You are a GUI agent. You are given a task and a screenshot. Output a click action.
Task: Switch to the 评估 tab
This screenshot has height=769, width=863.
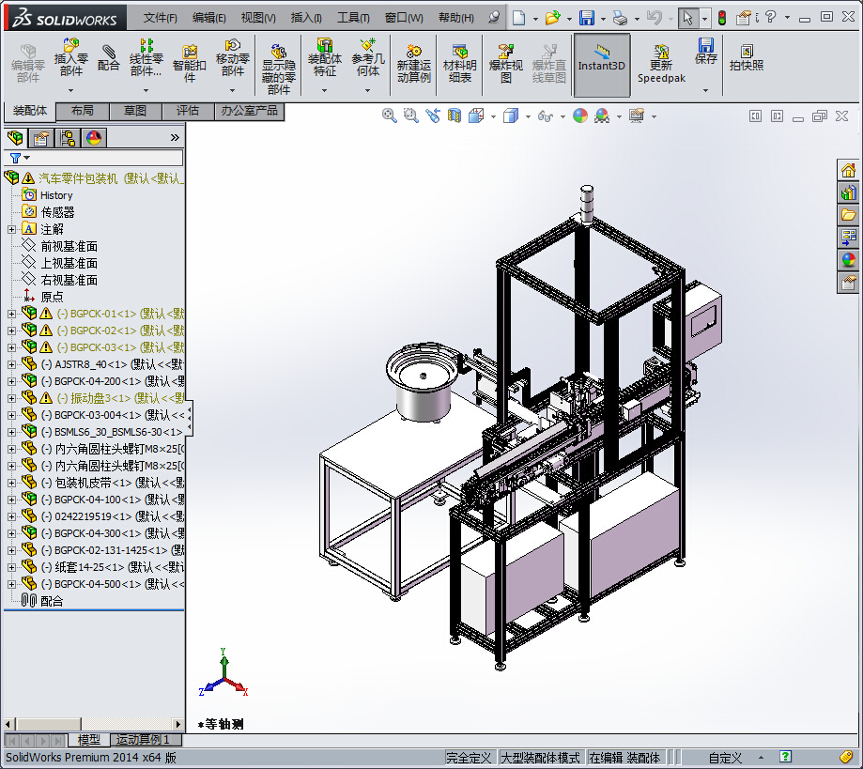point(188,111)
